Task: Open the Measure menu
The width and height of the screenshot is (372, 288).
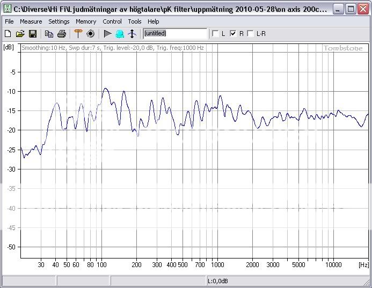Action: pos(31,21)
